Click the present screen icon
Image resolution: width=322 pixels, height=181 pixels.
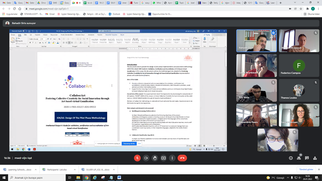pos(164,158)
